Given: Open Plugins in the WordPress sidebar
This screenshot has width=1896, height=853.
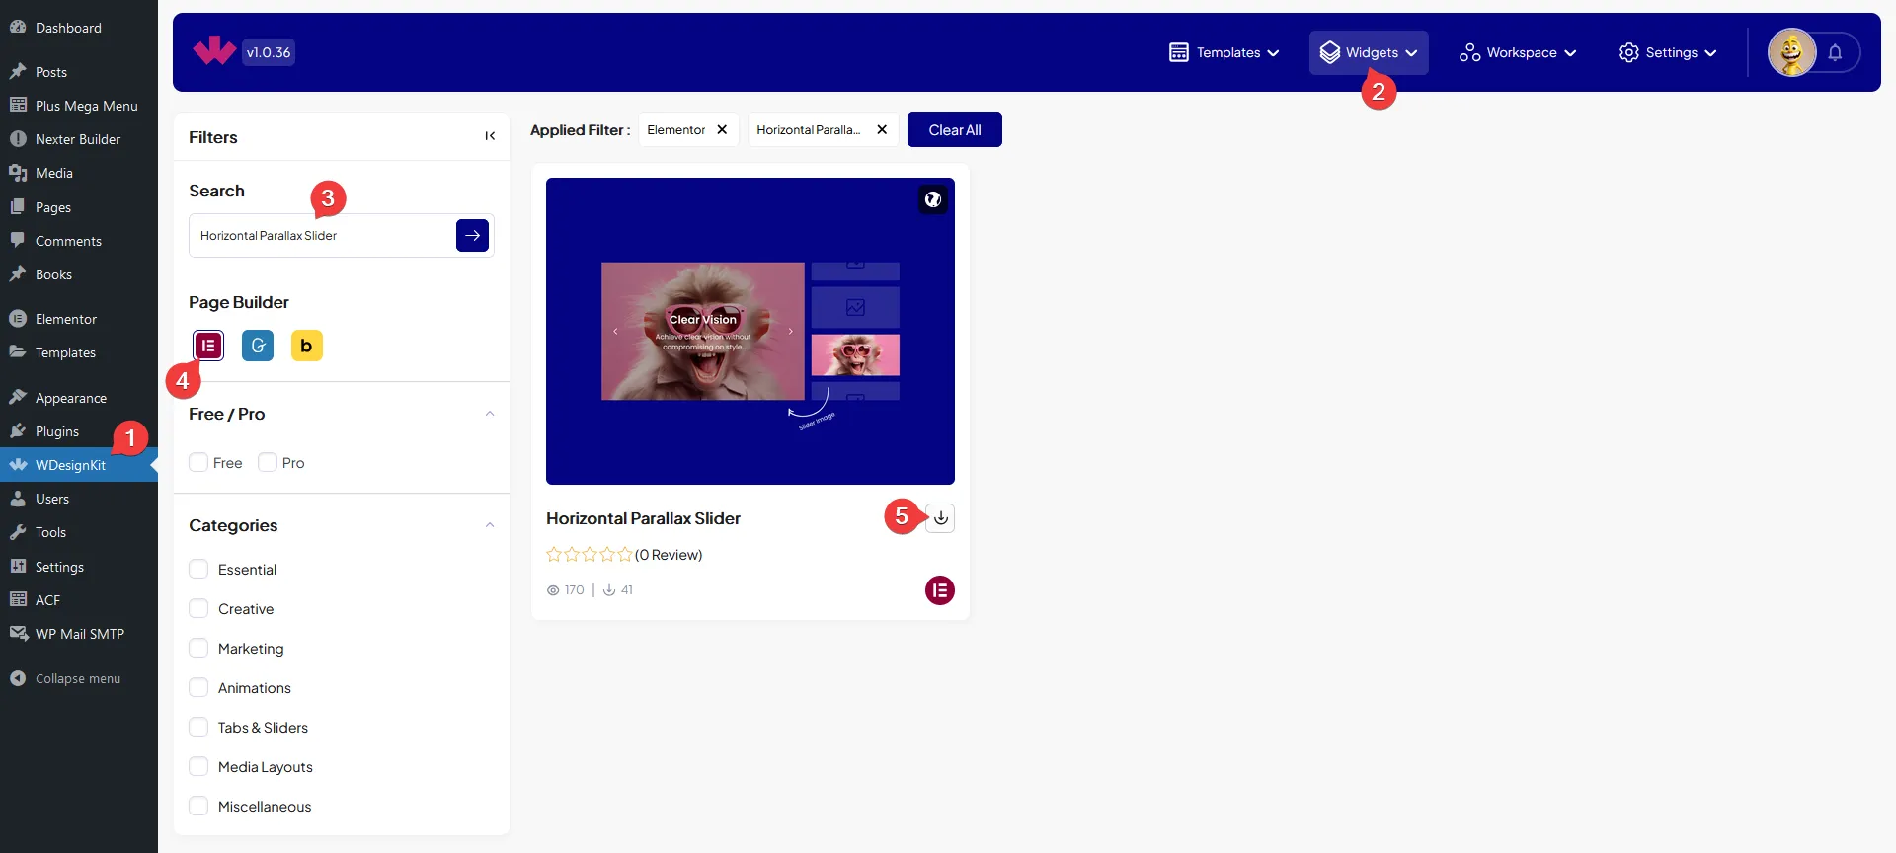Looking at the screenshot, I should pos(57,431).
